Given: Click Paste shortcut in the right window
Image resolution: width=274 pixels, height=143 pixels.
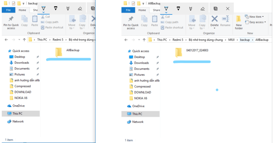Looking at the screenshot, I should pos(172,27).
